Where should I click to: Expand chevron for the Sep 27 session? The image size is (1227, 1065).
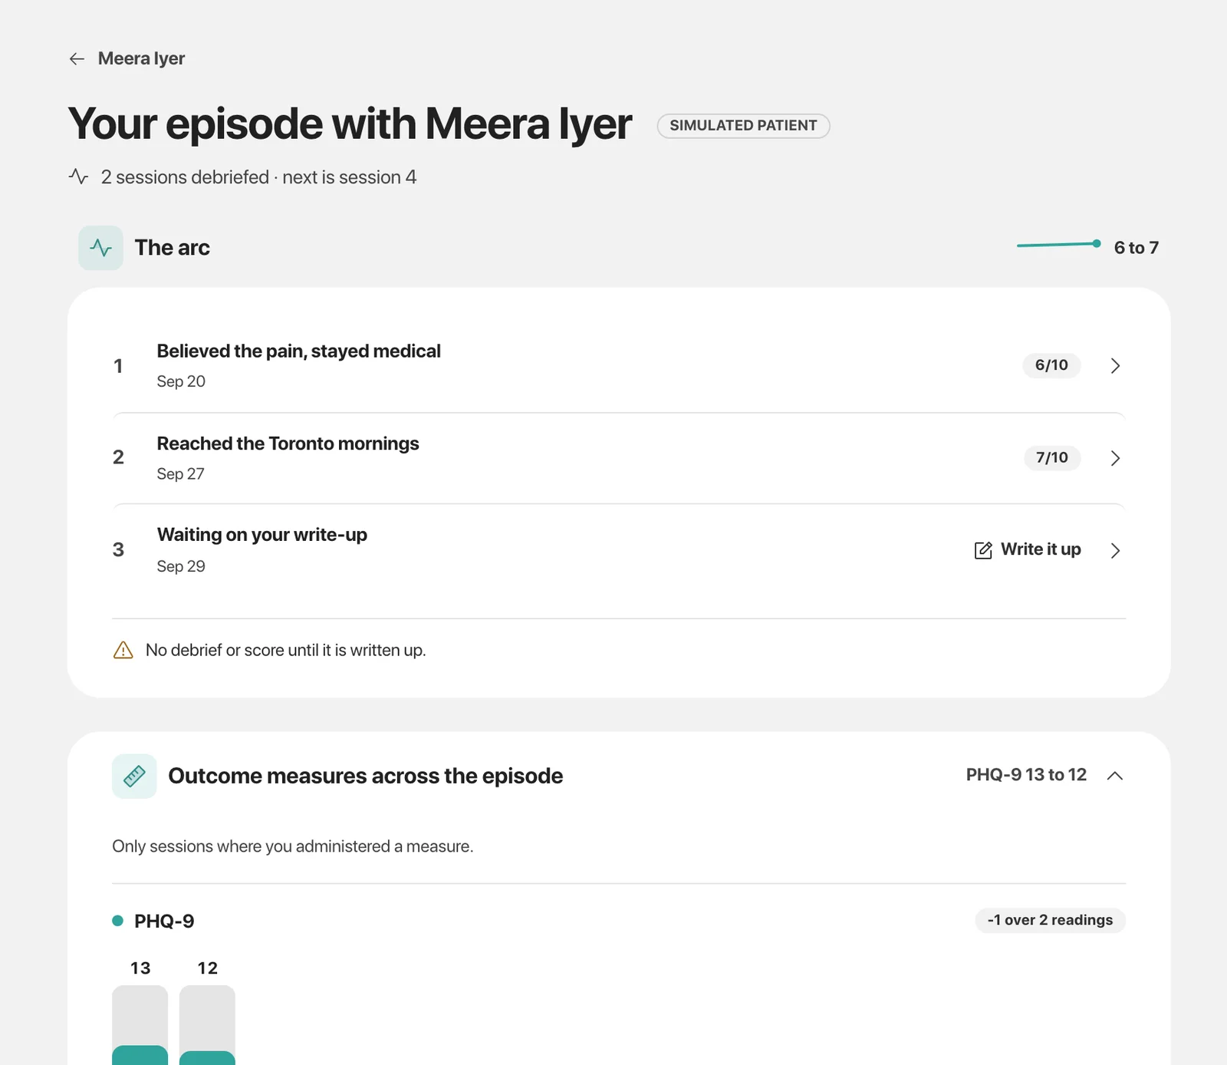click(x=1115, y=458)
